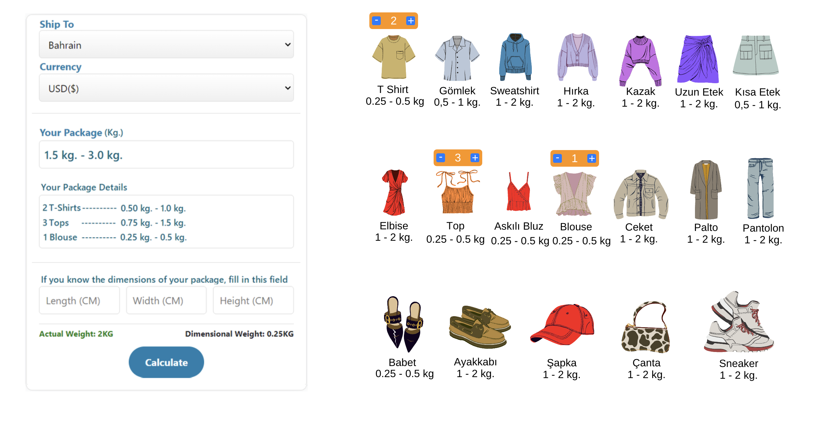
Task: Increase Top quantity with plus button
Action: (x=475, y=158)
